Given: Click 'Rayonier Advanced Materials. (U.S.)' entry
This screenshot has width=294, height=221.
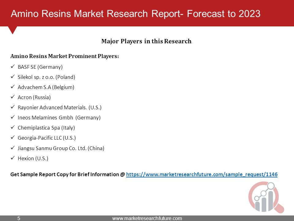Looking at the screenshot, I should [60, 107].
